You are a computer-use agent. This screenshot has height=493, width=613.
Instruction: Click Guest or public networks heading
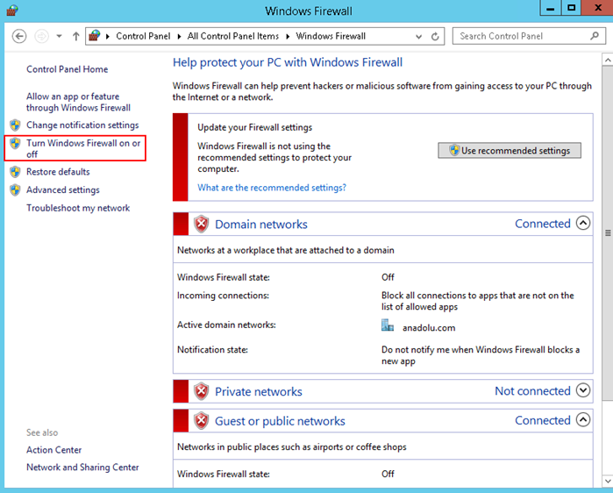click(280, 421)
